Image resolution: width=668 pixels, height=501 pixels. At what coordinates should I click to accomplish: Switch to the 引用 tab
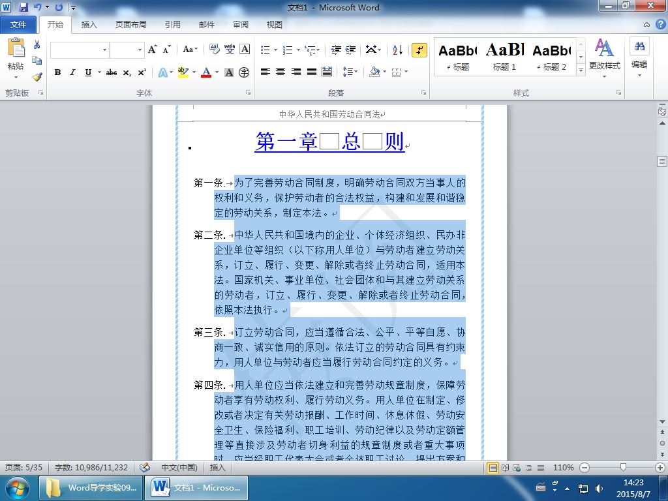point(172,25)
